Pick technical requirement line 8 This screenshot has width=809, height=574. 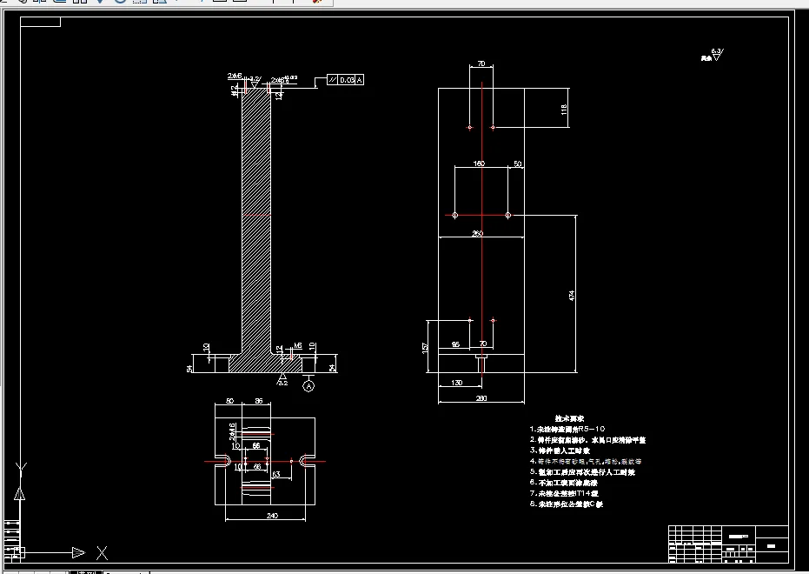(566, 504)
